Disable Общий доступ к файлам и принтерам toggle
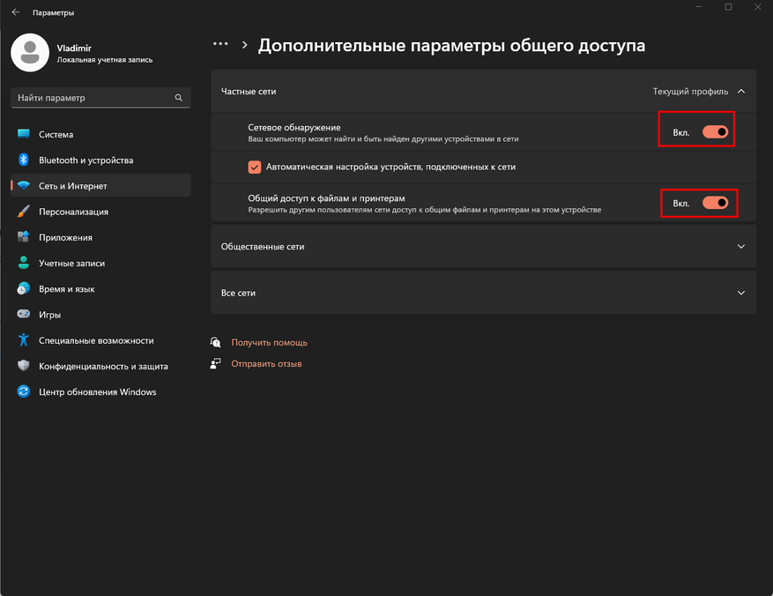 (x=716, y=203)
